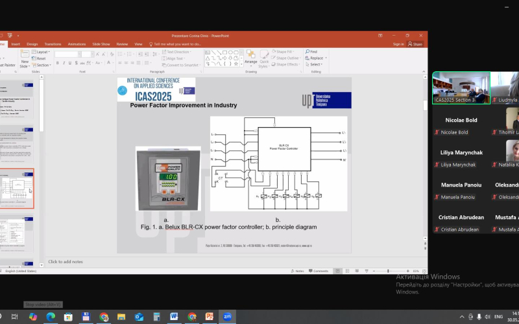
Task: Click Fit slide to current window icon
Action: 424,271
